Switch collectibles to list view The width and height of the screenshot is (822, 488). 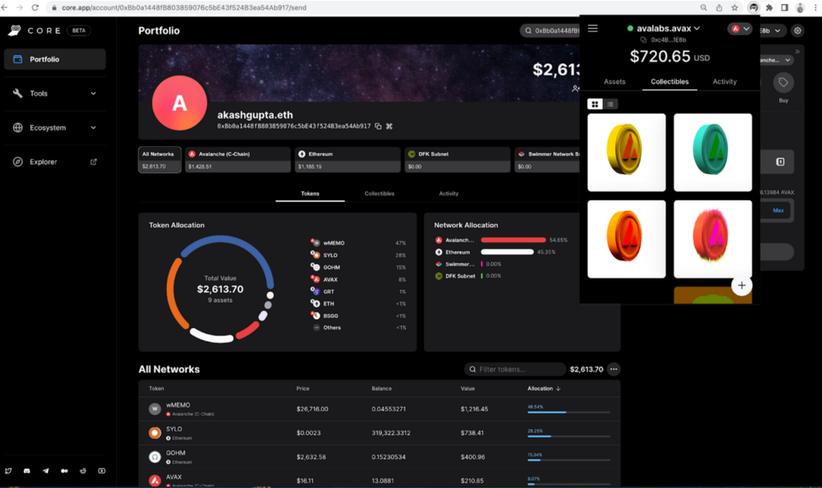coord(610,104)
